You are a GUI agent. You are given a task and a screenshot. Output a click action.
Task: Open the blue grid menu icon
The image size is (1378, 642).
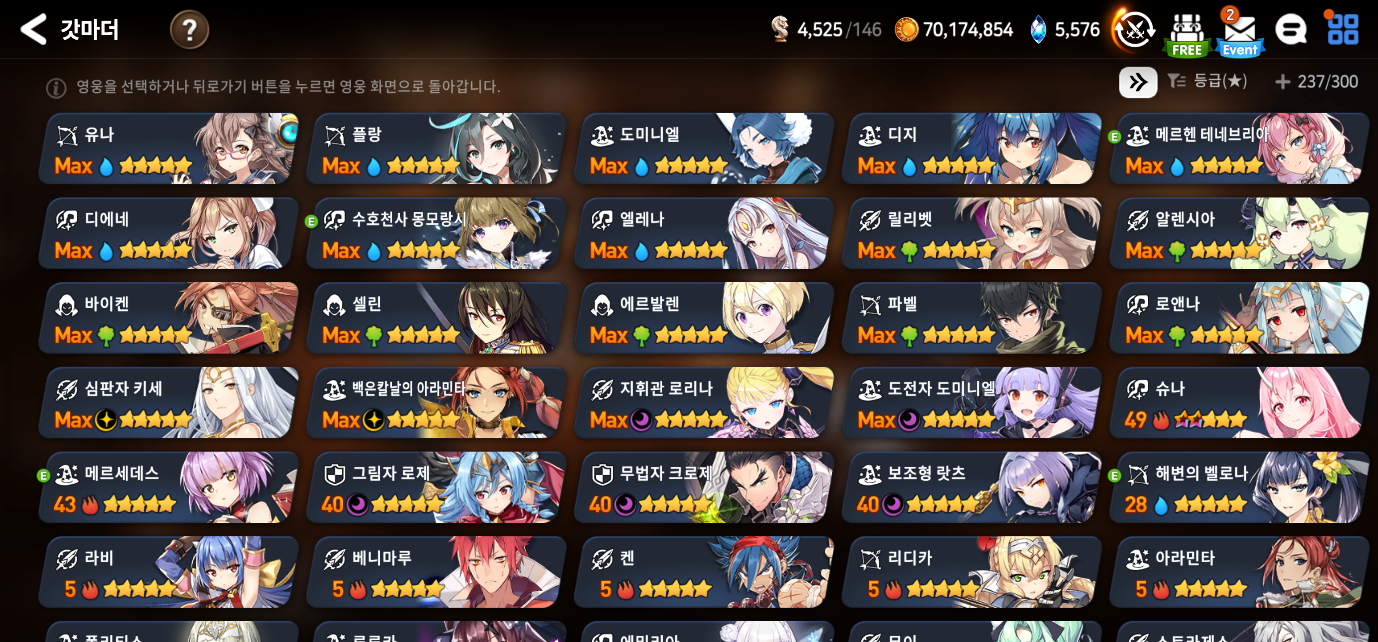(x=1343, y=29)
